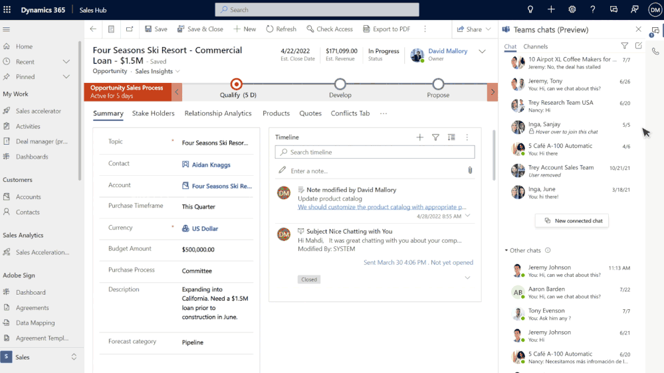This screenshot has height=373, width=664.
Task: Click New connected chat button
Action: 572,221
